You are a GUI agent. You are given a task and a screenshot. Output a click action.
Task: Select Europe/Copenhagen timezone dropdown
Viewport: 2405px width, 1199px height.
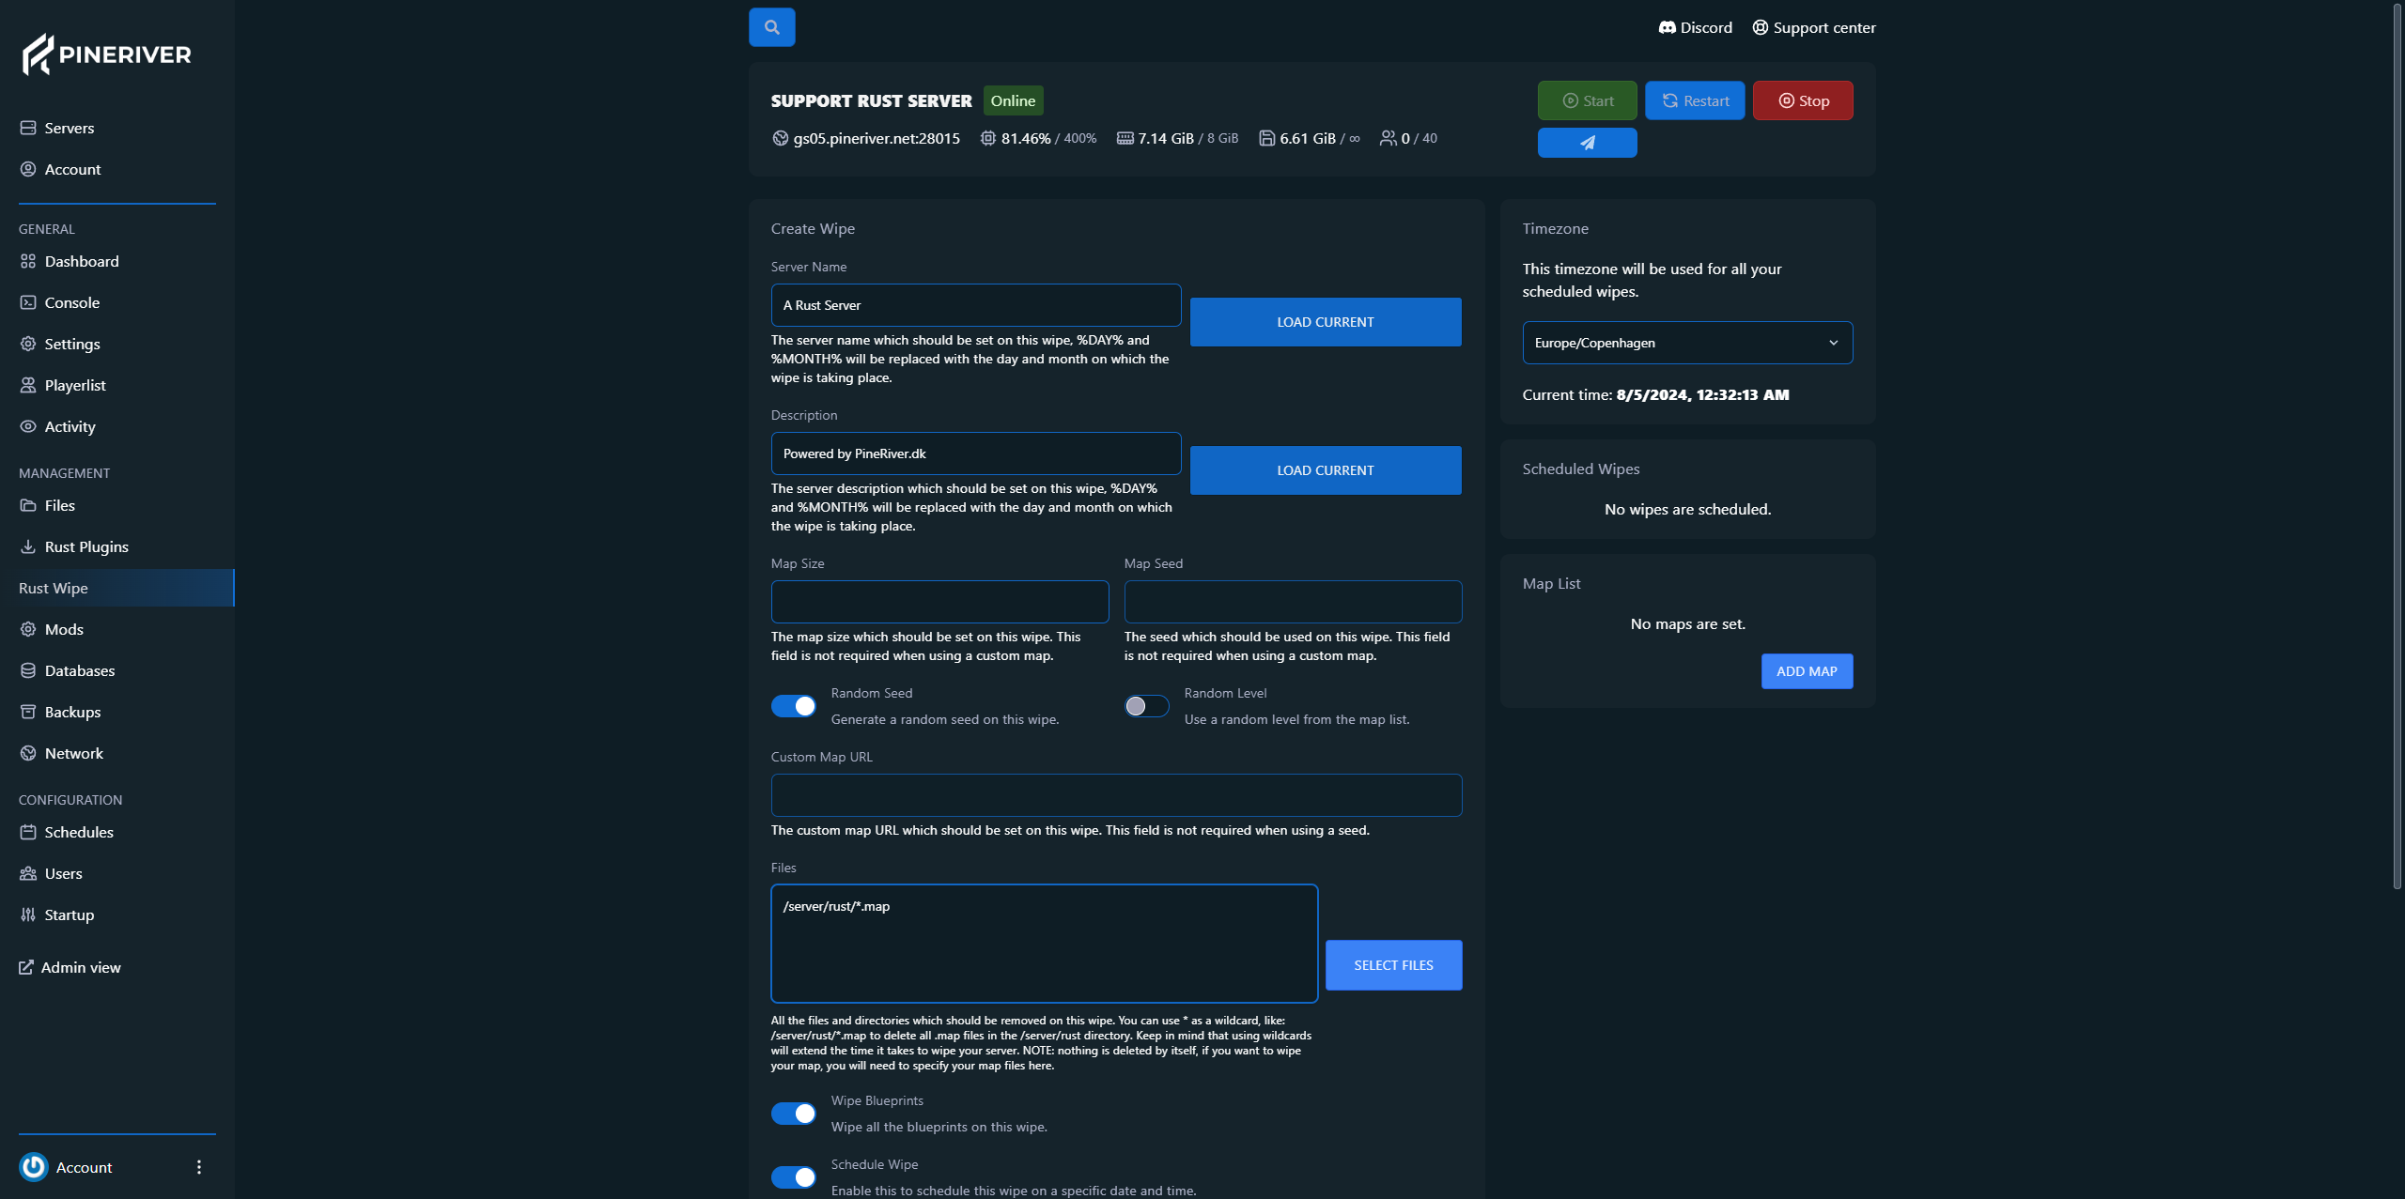pyautogui.click(x=1685, y=342)
